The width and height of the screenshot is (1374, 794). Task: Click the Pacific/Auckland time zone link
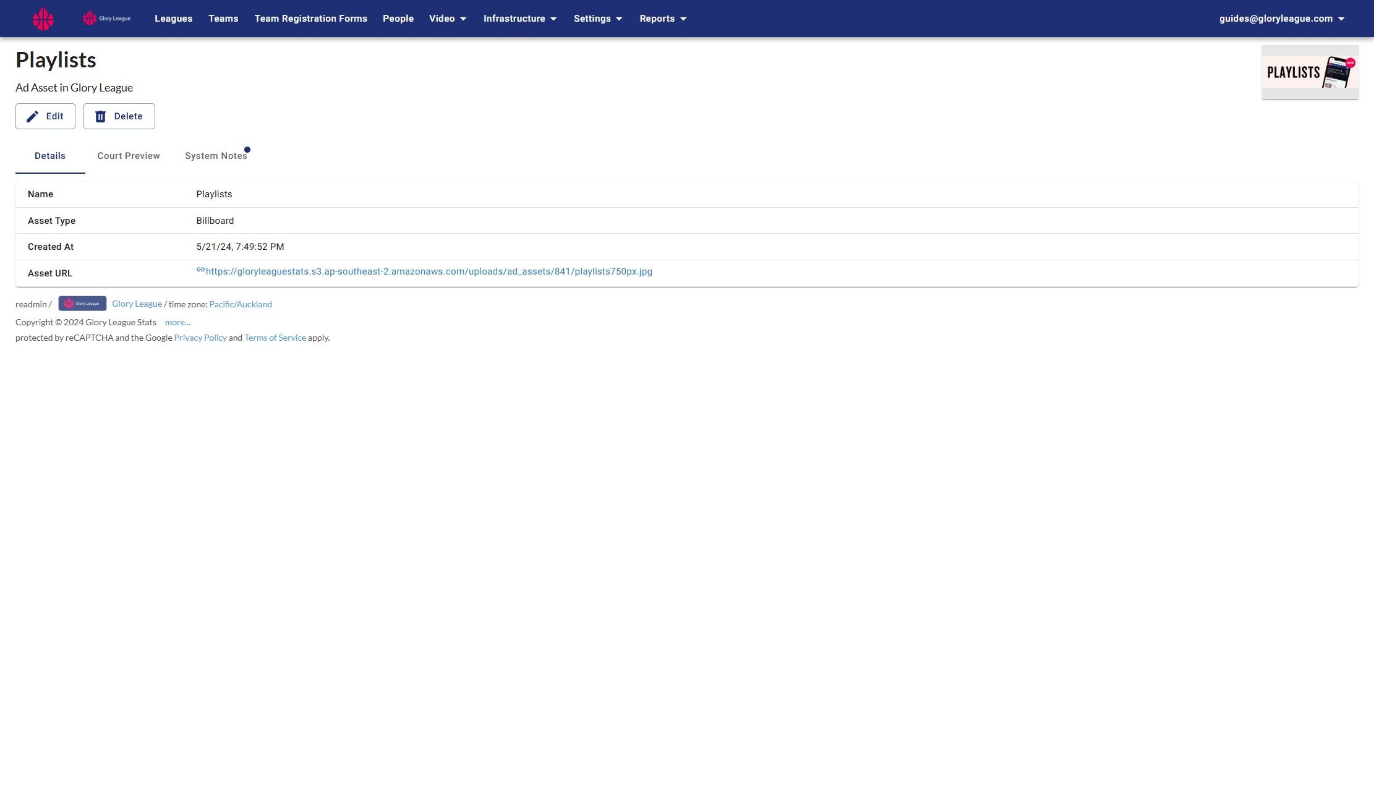[241, 304]
